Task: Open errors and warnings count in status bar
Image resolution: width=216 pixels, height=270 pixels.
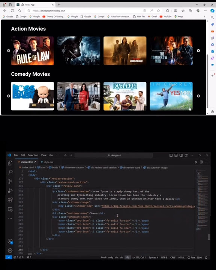Action: pyautogui.click(x=18, y=257)
